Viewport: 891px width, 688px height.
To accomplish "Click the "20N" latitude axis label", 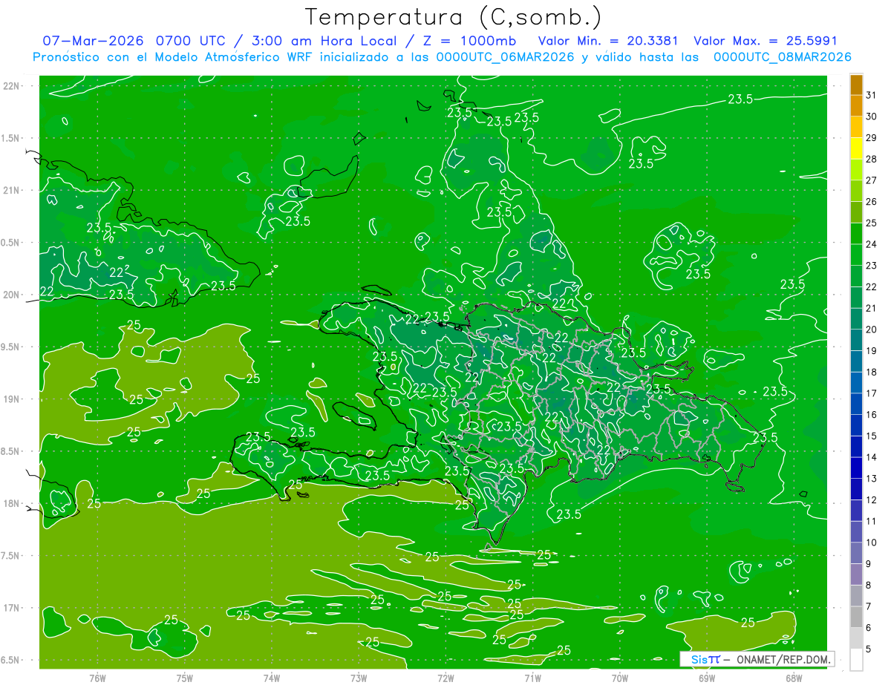I will coord(12,295).
